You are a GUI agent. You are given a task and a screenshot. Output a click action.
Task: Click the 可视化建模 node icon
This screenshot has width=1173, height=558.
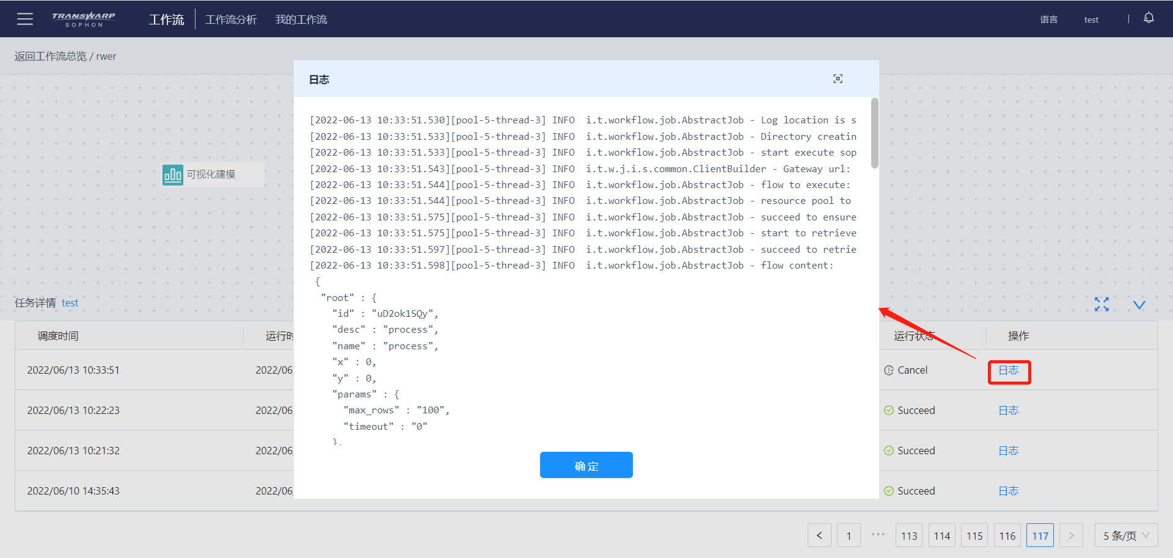173,175
